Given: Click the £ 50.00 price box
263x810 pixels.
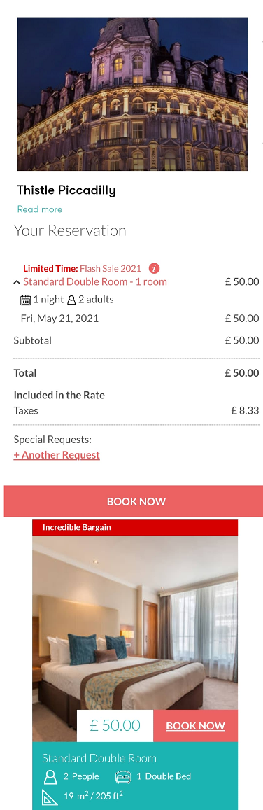Looking at the screenshot, I should pos(115,726).
